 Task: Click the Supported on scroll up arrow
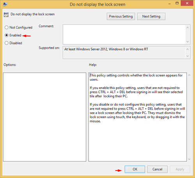[x=188, y=49]
